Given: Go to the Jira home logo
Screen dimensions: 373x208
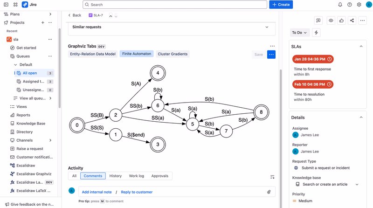Looking at the screenshot, I should click(29, 5).
